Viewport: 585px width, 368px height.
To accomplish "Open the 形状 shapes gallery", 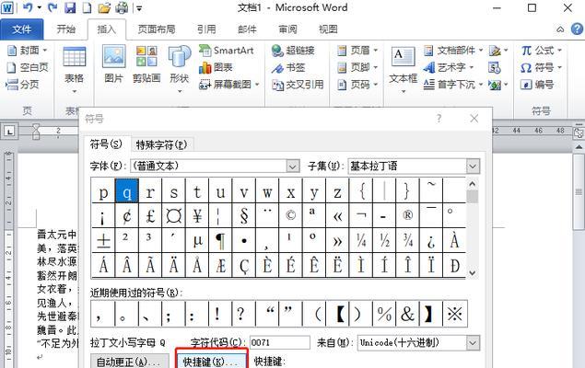I will pyautogui.click(x=179, y=69).
